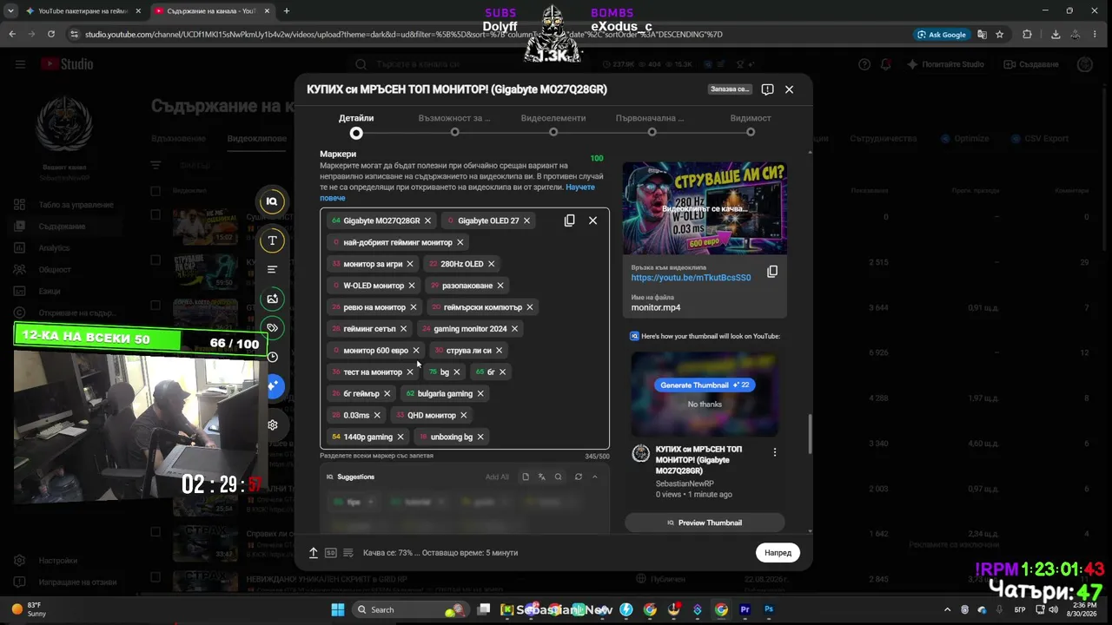Delete the "разопаковане" tag
Image resolution: width=1112 pixels, height=625 pixels.
coord(500,286)
